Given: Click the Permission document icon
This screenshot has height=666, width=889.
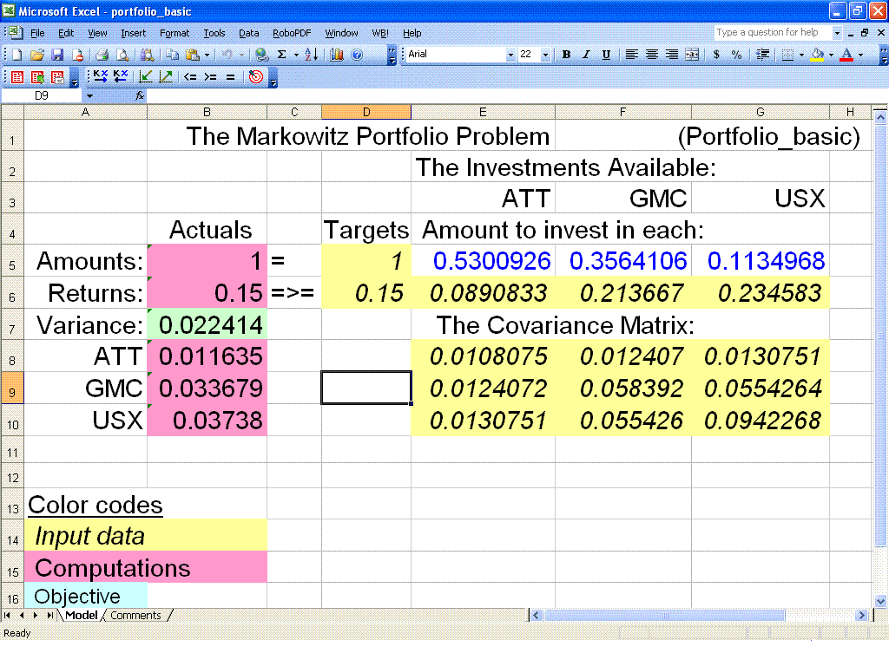Looking at the screenshot, I should point(77,55).
